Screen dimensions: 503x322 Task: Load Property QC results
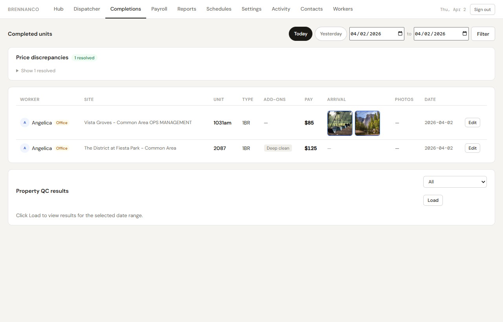click(x=433, y=200)
